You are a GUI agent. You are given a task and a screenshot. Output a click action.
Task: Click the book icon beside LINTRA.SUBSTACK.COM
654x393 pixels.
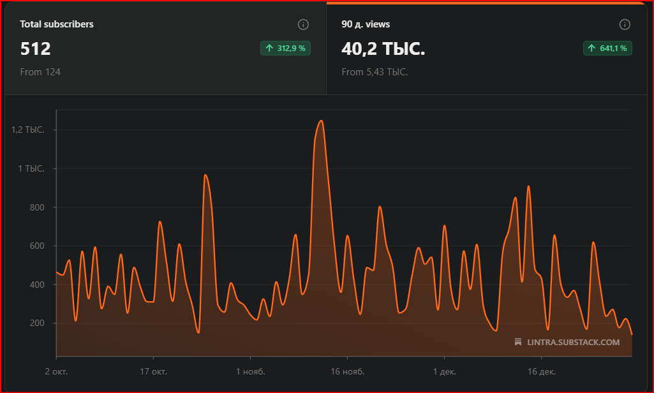(518, 341)
